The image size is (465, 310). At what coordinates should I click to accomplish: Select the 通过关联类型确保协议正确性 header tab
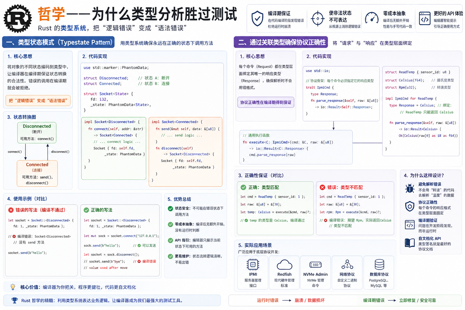pos(281,42)
